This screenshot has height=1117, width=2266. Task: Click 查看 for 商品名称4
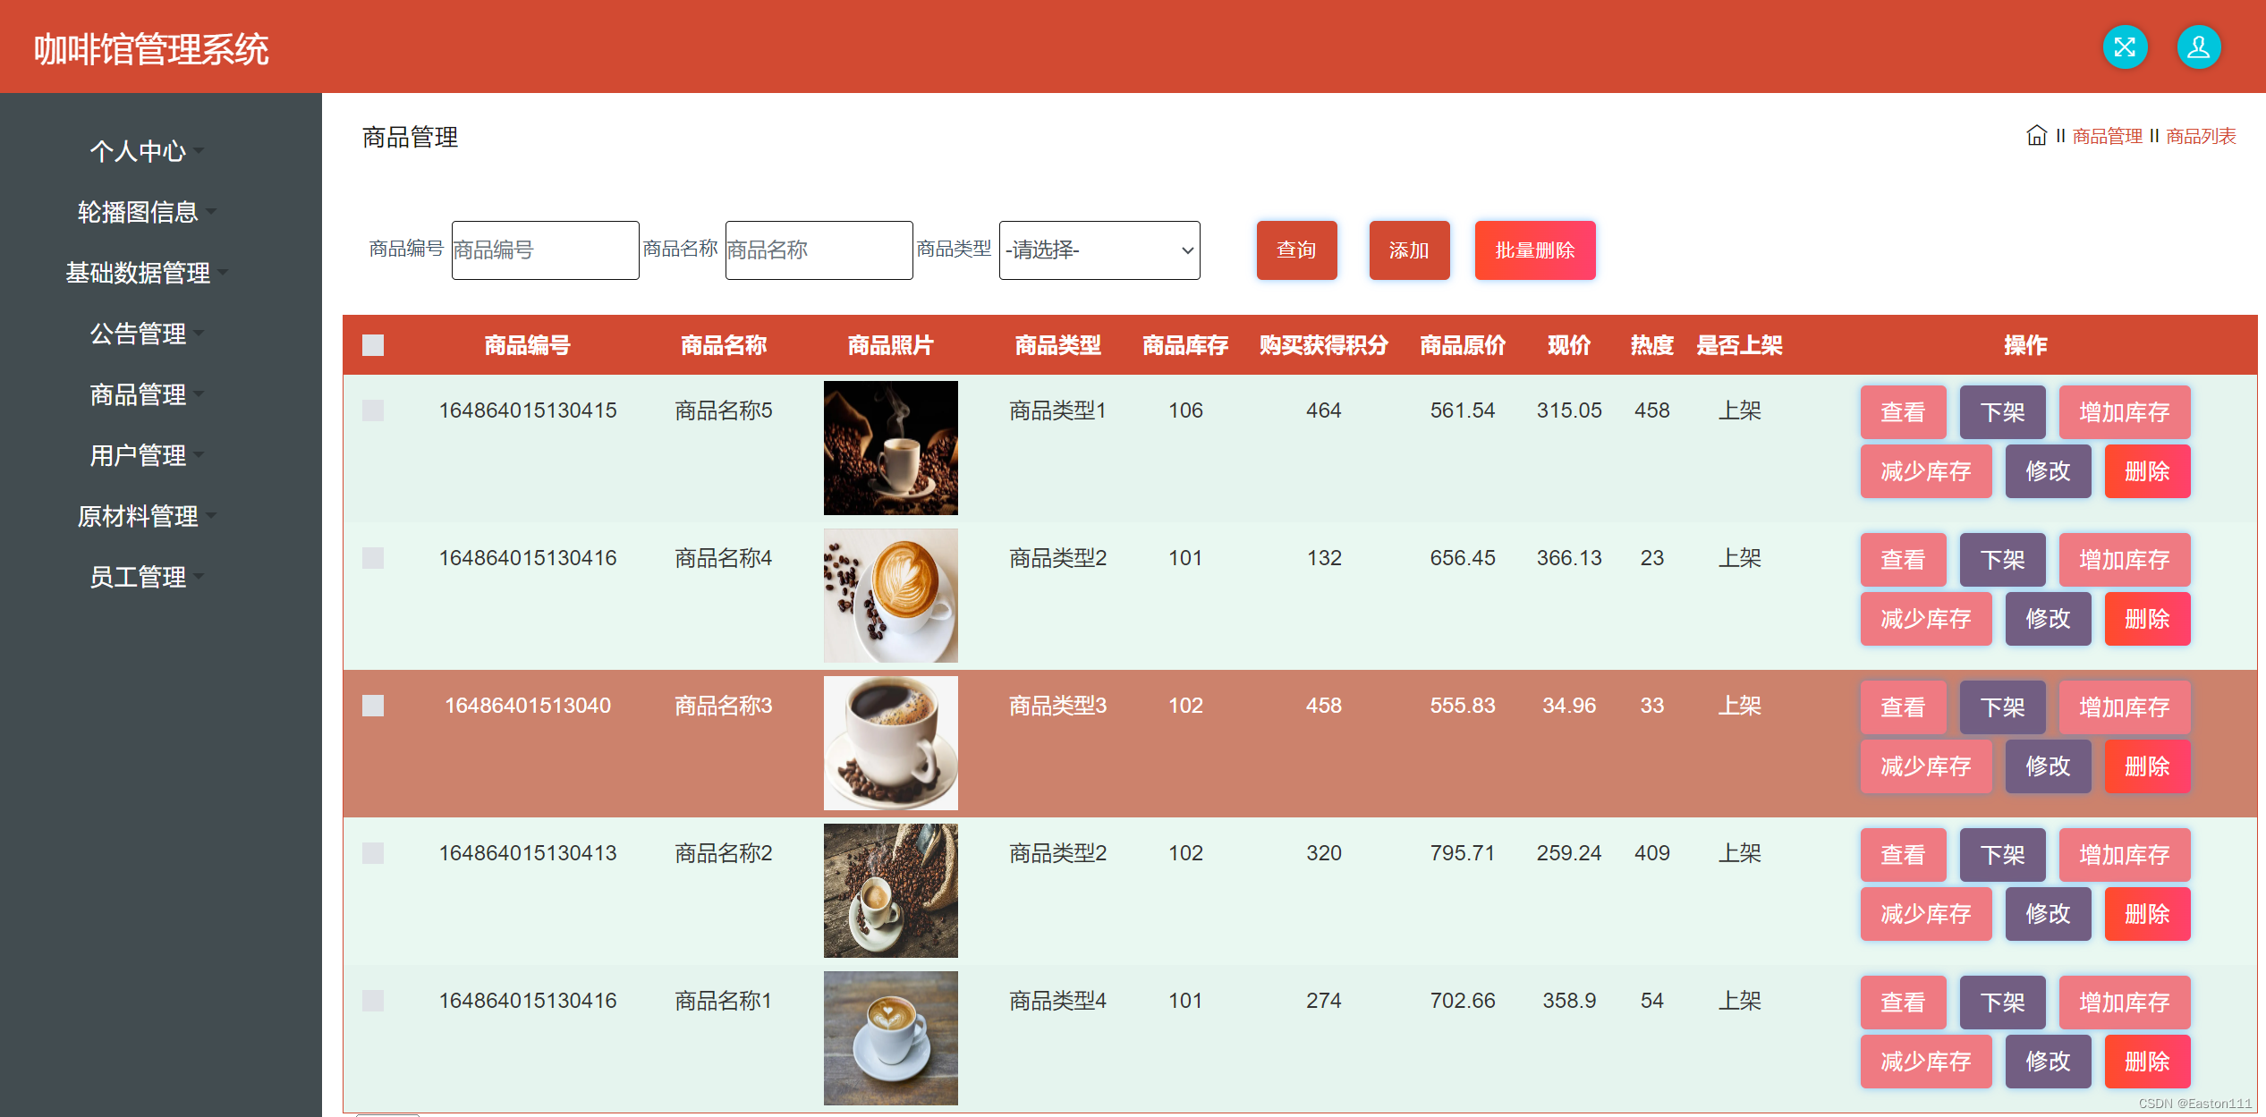click(x=1903, y=560)
